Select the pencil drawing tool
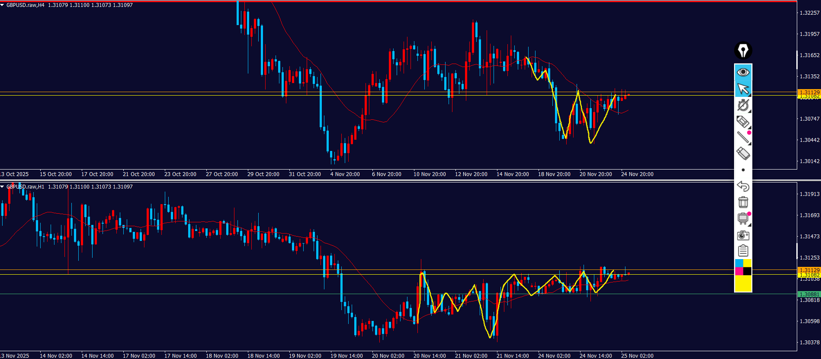The height and width of the screenshot is (359, 821). 743,122
